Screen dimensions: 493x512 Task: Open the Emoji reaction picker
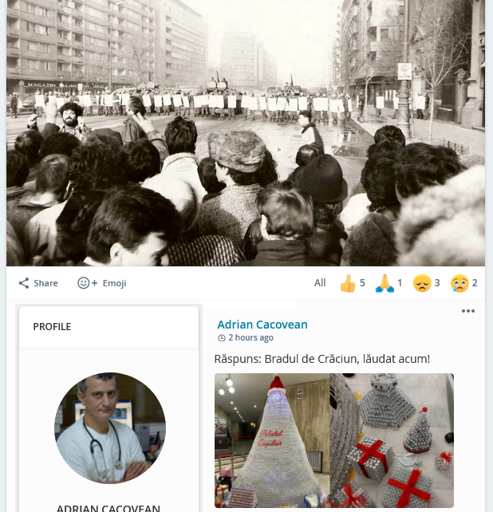coord(101,283)
